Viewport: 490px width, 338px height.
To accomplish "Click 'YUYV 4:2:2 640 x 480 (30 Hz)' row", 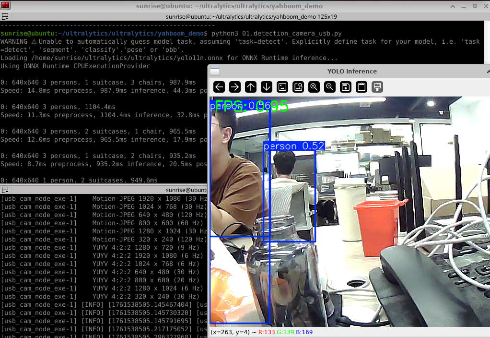I will point(100,272).
